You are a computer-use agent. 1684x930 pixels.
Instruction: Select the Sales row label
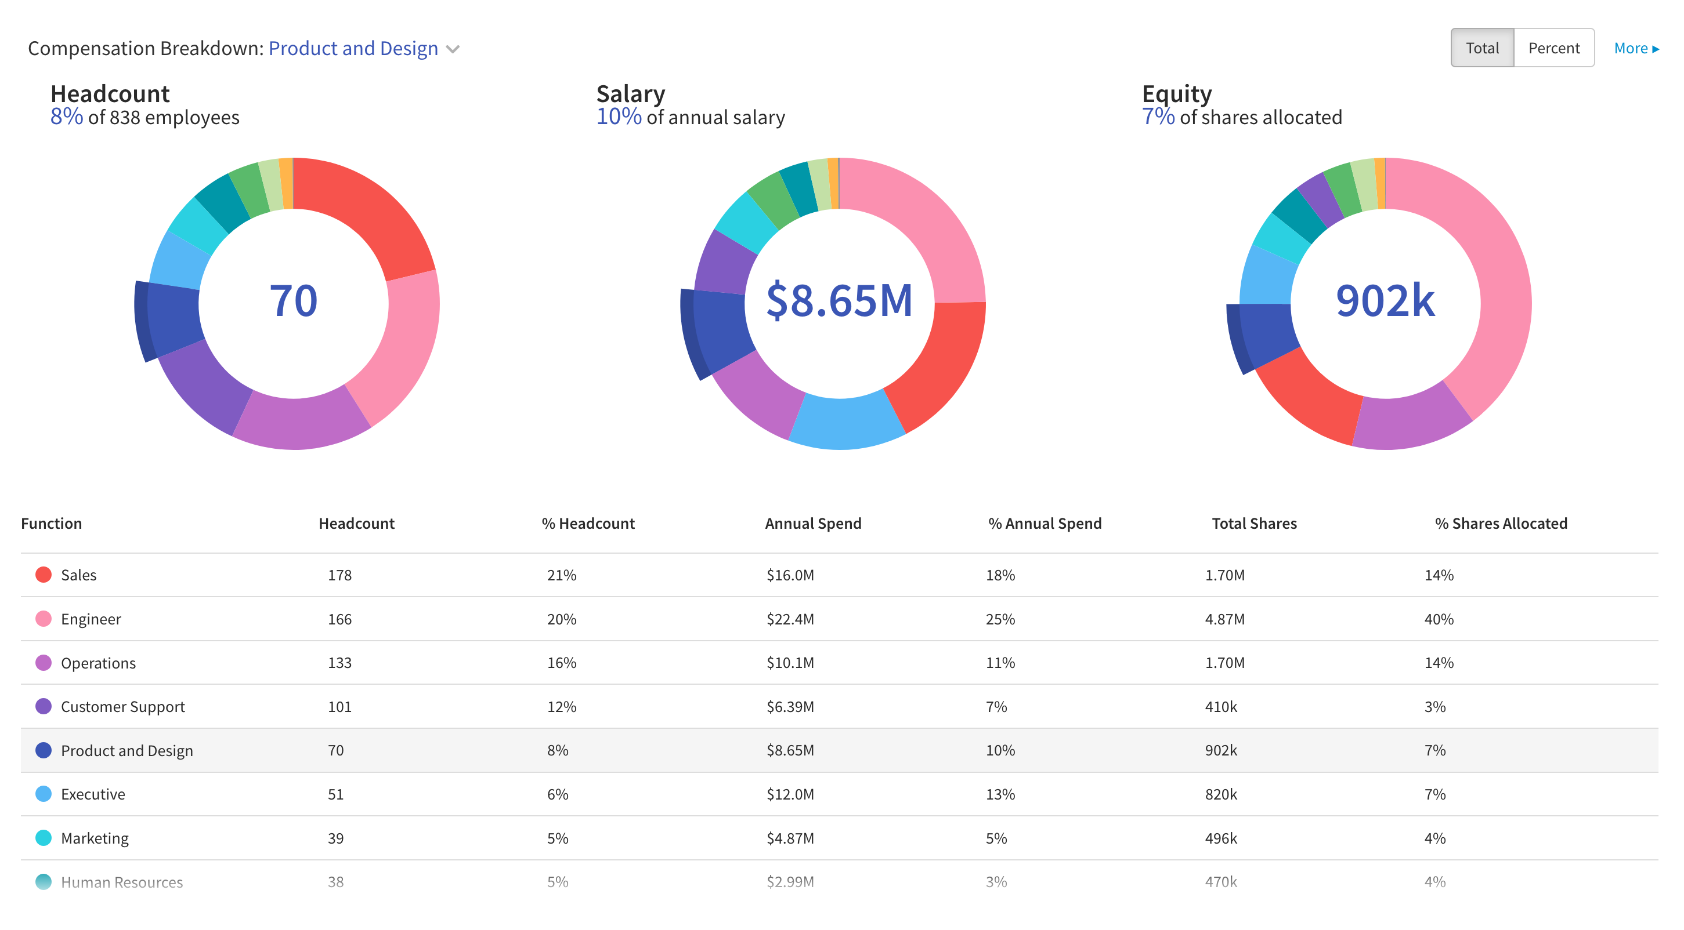(78, 575)
